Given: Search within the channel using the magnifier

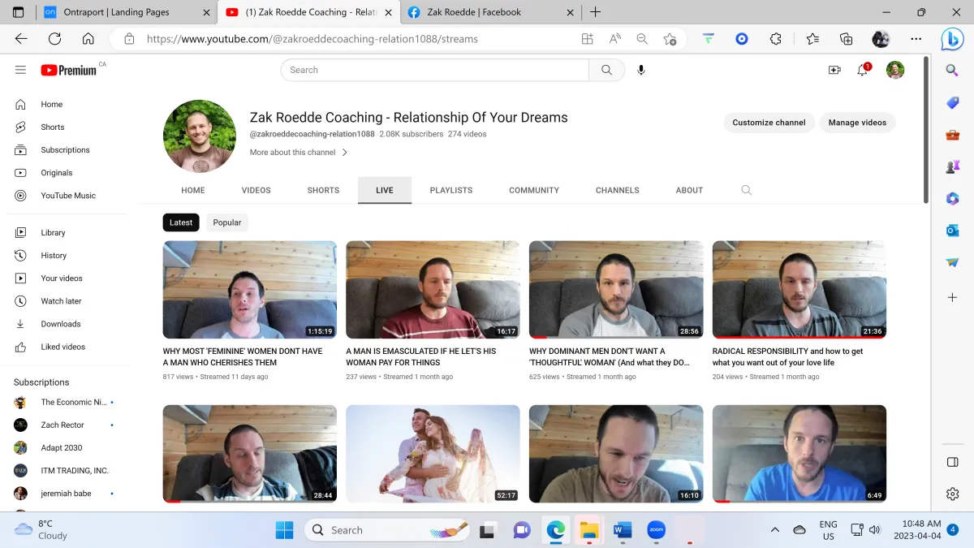Looking at the screenshot, I should click(x=747, y=190).
